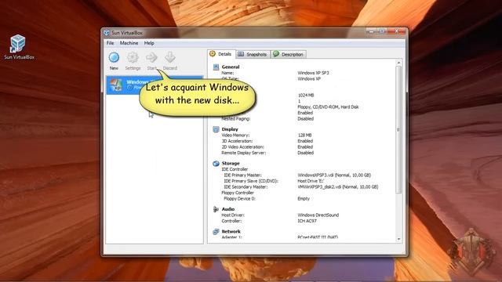Click the Network section icon
The height and width of the screenshot is (282, 502).
coord(216,232)
